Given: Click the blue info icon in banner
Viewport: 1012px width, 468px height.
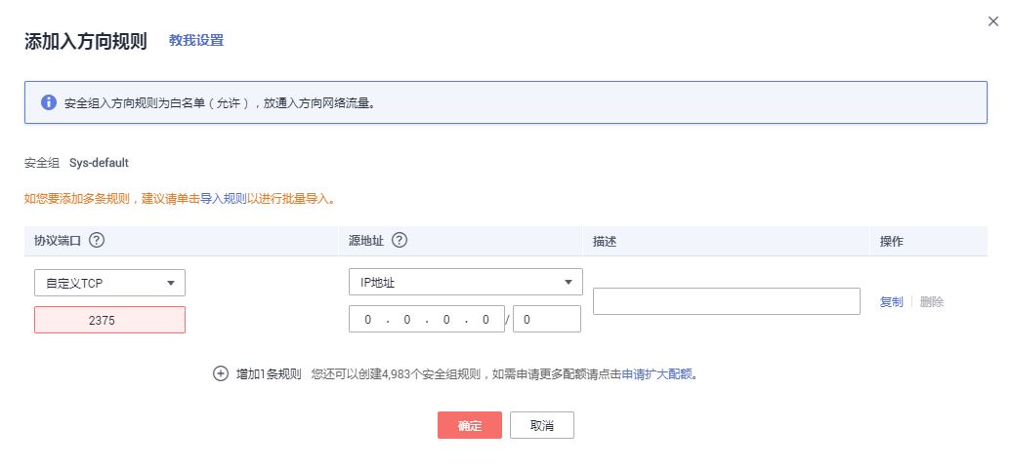Looking at the screenshot, I should click(x=49, y=102).
